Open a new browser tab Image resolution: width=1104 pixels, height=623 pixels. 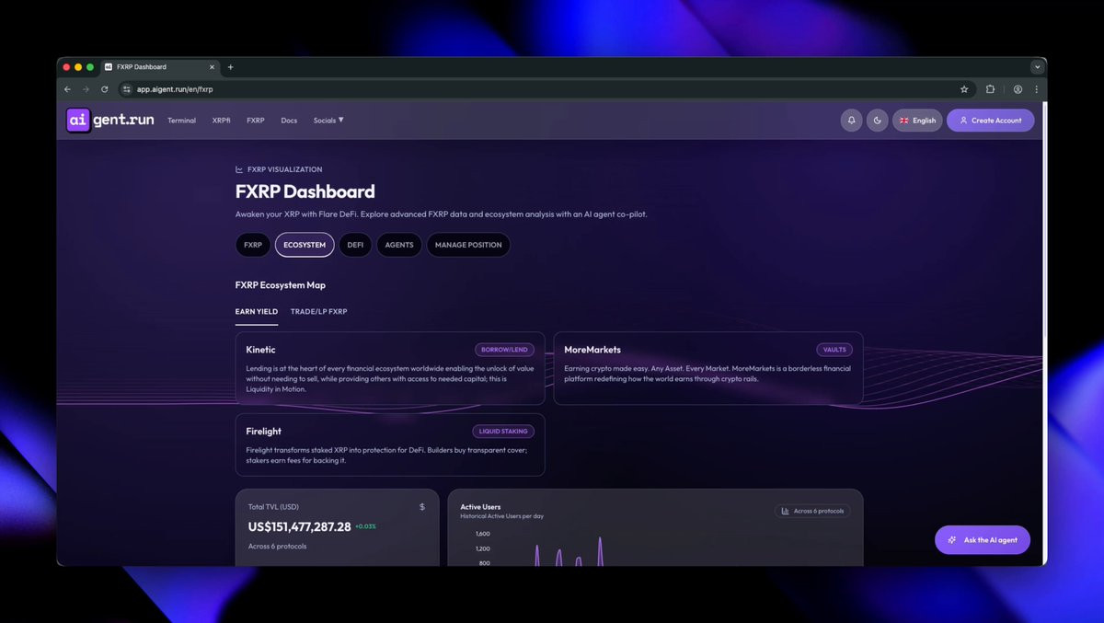230,67
